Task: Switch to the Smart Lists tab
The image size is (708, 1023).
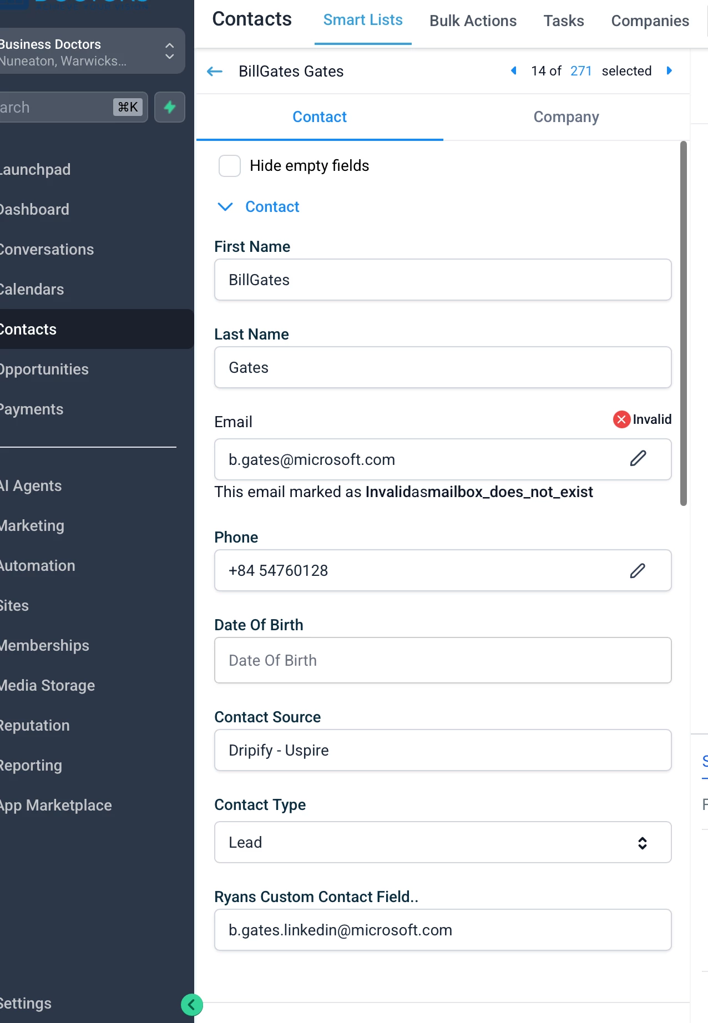Action: click(363, 21)
